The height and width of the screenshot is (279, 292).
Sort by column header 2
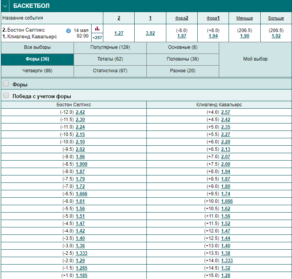tap(119, 18)
